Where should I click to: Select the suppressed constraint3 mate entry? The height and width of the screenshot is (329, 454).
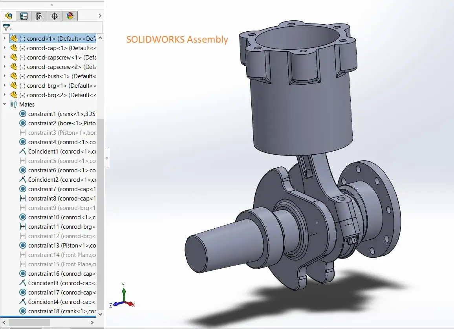(x=55, y=132)
